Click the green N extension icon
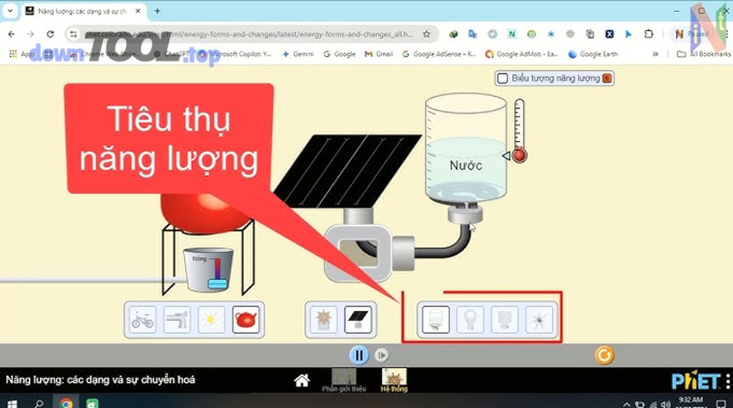The height and width of the screenshot is (408, 733). click(512, 34)
